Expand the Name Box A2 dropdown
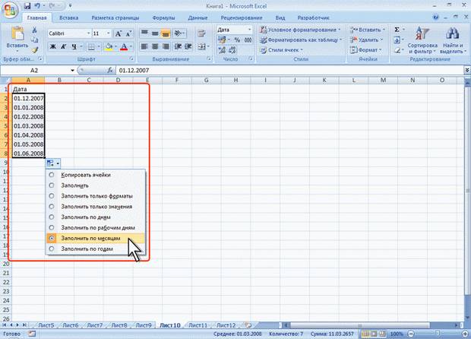This screenshot has height=339, width=471. coord(71,69)
